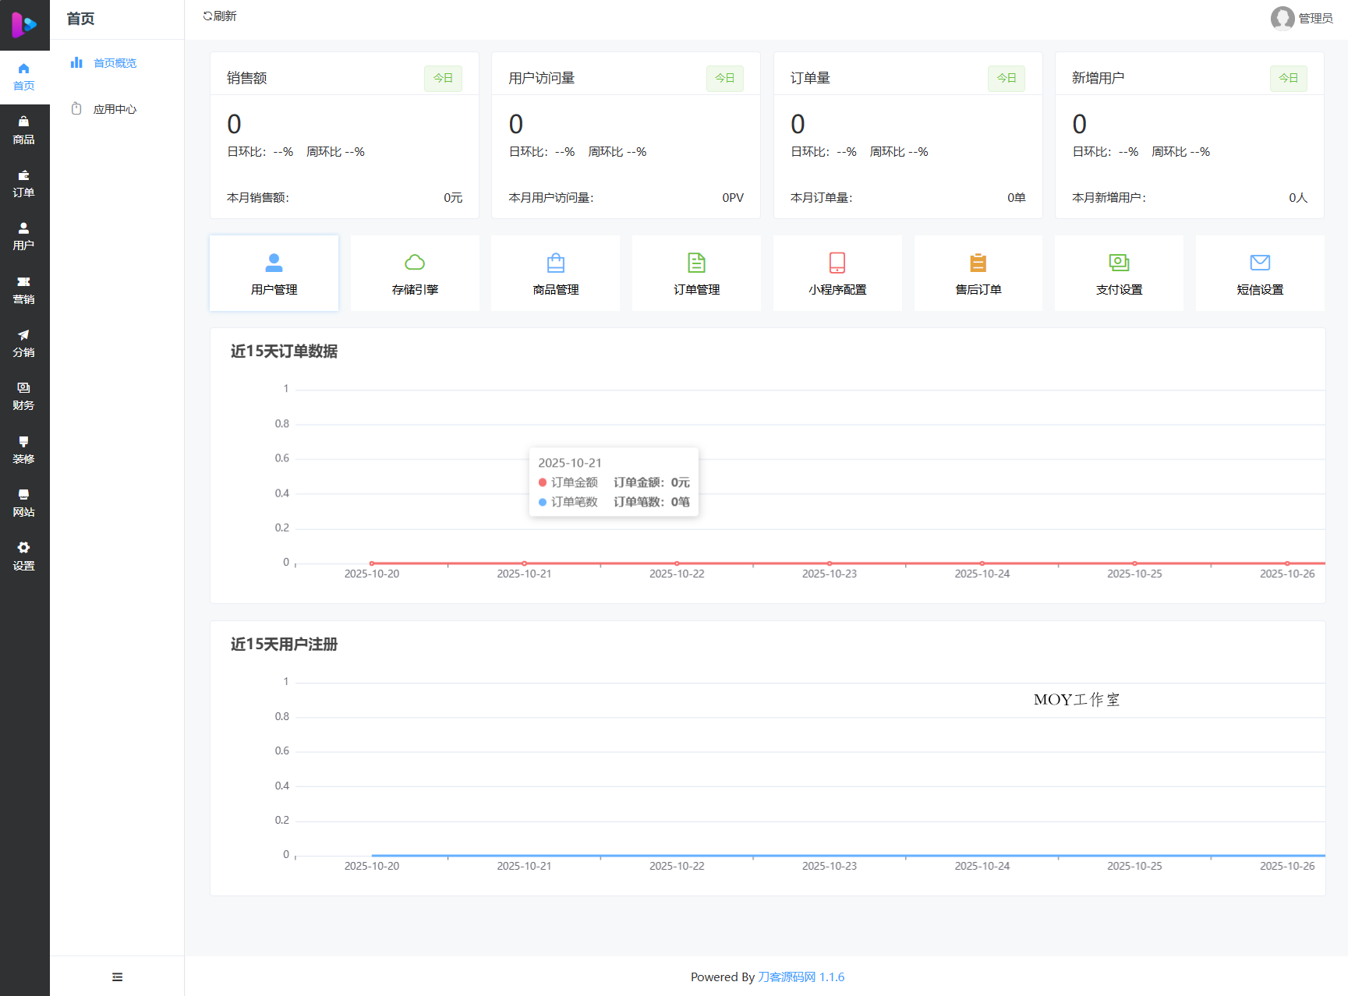
Task: Toggle the 订单金额 series in tooltip legend
Action: click(568, 482)
